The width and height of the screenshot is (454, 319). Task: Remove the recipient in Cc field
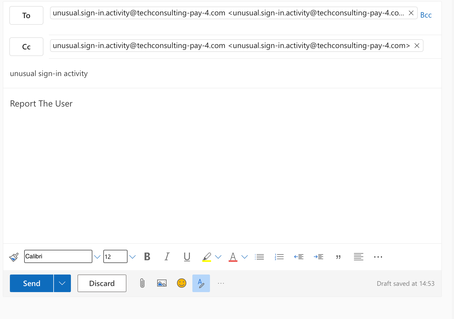[x=417, y=46]
